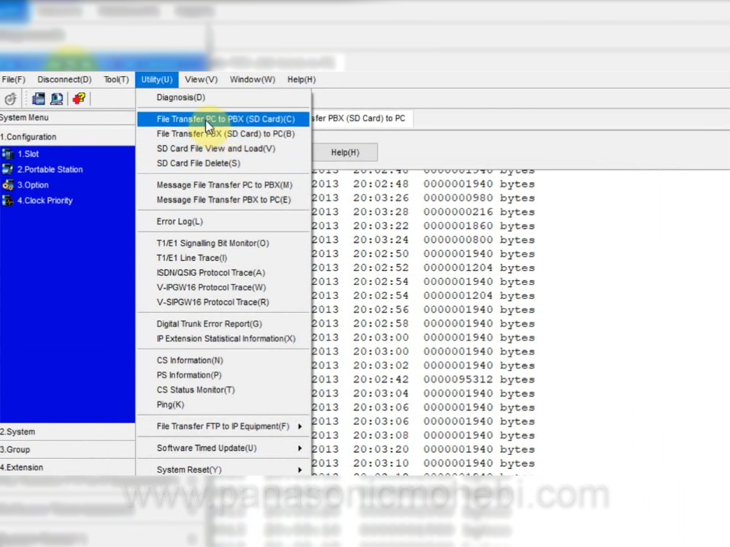Click the Option gear icon
The height and width of the screenshot is (547, 730).
(x=8, y=185)
